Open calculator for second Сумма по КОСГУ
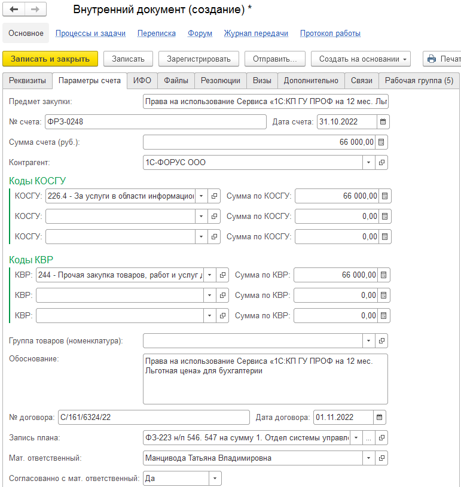The height and width of the screenshot is (487, 461). click(384, 216)
